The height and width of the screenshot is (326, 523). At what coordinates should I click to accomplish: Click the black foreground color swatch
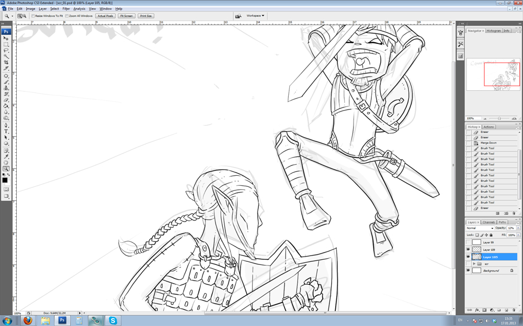5,180
